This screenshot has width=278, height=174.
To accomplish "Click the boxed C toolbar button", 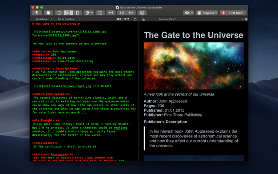I will click(x=142, y=13).
